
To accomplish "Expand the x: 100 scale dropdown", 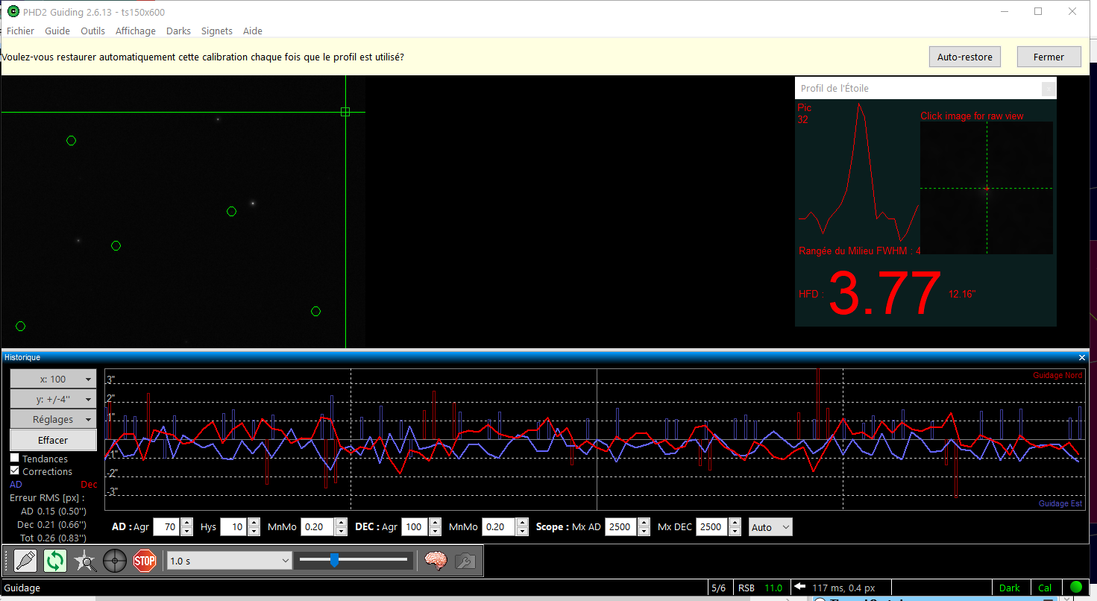I will tap(53, 379).
